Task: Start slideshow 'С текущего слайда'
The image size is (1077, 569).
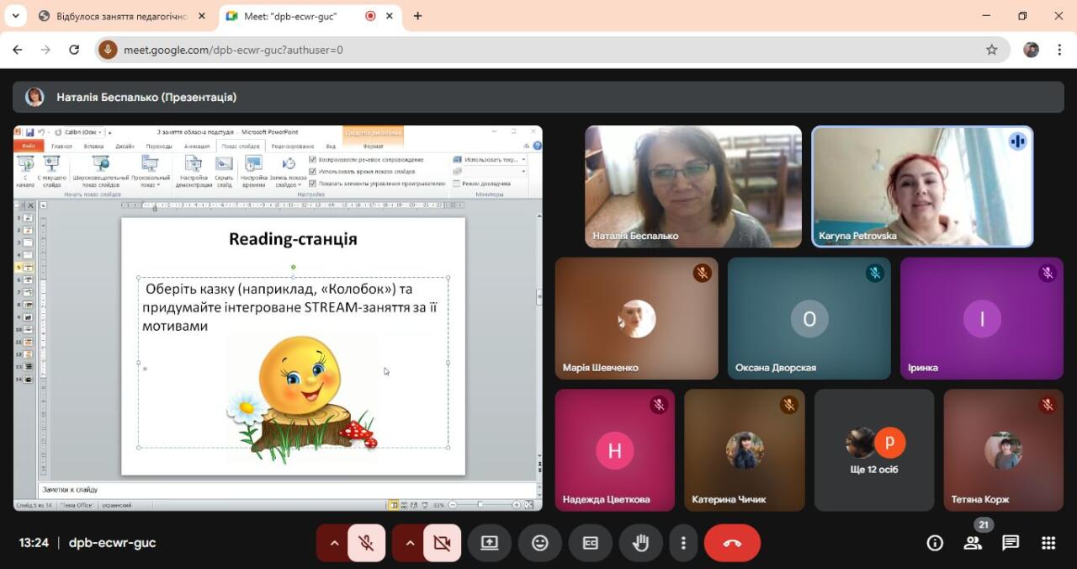Action: 52,171
